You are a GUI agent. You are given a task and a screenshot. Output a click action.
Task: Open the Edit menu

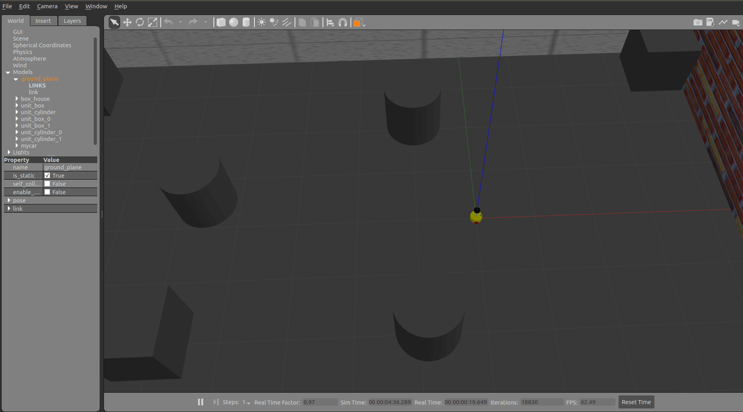(x=24, y=6)
